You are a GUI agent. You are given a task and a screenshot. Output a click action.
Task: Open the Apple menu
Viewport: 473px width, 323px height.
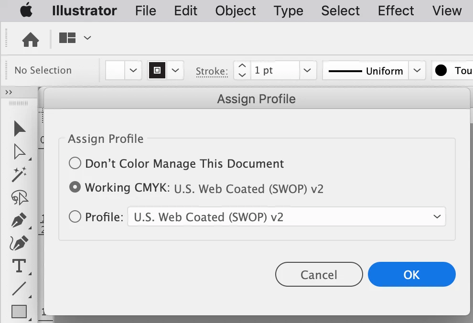pos(26,11)
